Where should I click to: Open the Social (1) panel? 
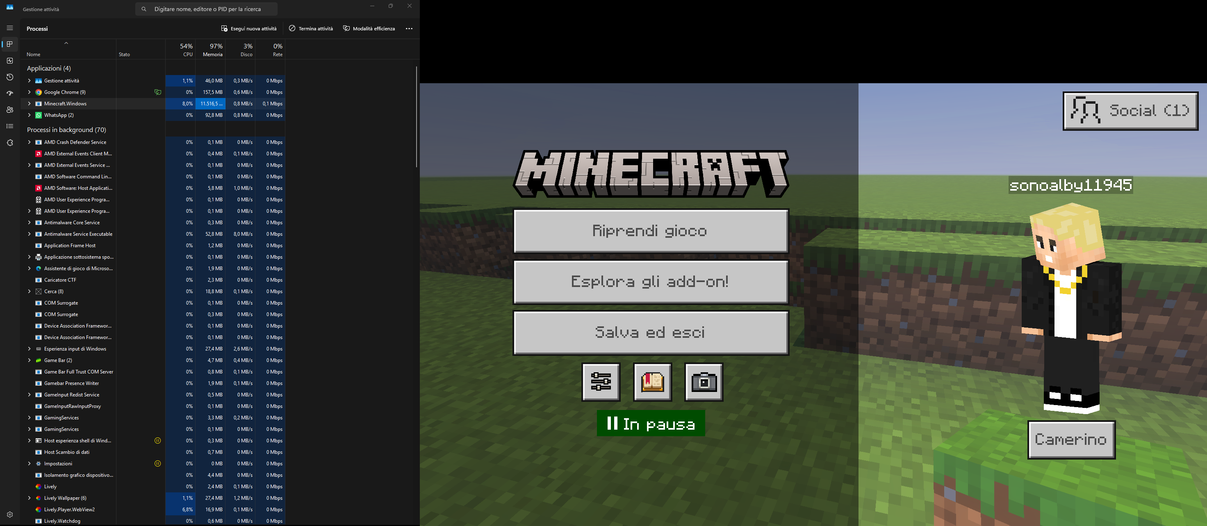[1130, 111]
